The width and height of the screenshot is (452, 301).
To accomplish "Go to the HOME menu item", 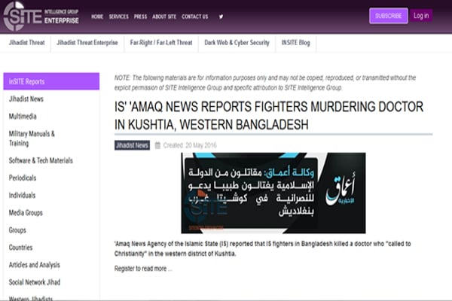I will 97,17.
